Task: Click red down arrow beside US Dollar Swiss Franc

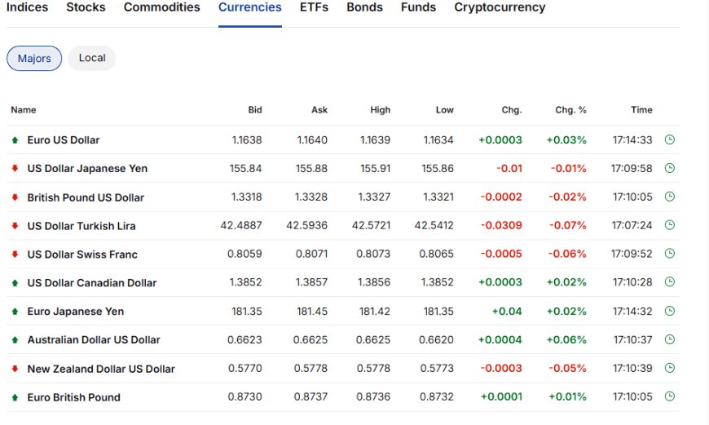Action: pos(15,255)
